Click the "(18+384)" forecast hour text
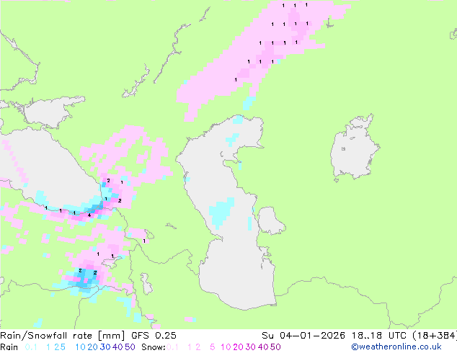457x353 pixels. pyautogui.click(x=435, y=336)
